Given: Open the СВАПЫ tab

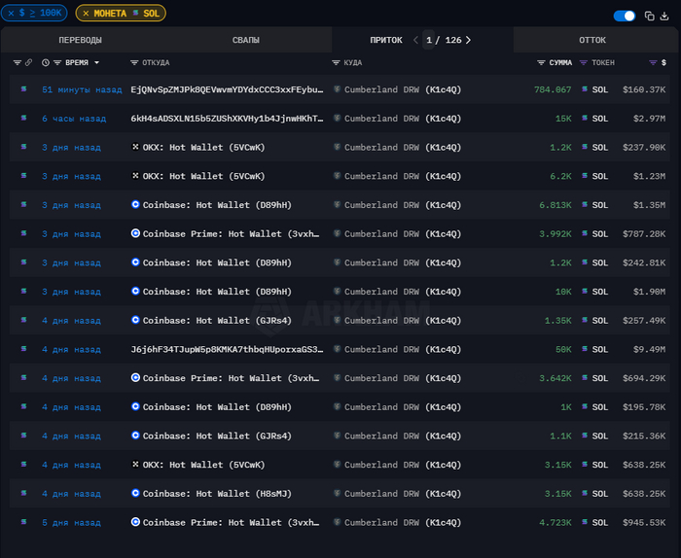Looking at the screenshot, I should pyautogui.click(x=245, y=40).
